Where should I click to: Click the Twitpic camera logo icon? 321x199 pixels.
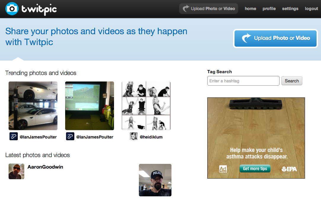coord(12,9)
